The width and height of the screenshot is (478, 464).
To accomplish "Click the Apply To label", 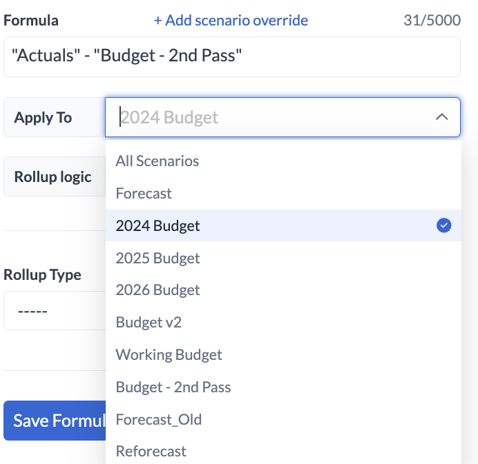I will click(44, 118).
